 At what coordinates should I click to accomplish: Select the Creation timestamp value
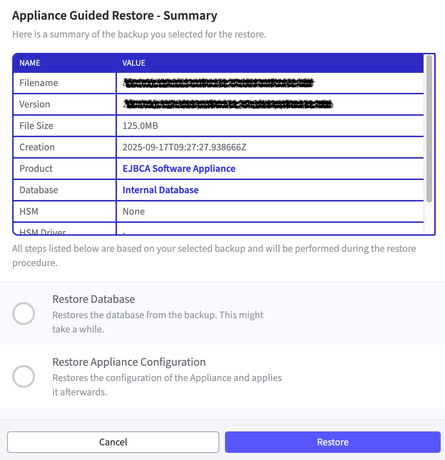click(185, 147)
